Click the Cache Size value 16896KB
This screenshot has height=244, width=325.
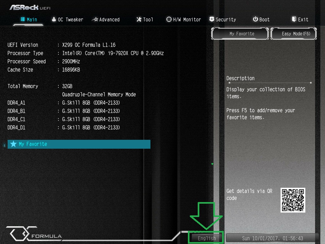click(x=71, y=70)
